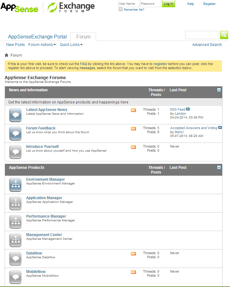Open Advanced Search
This screenshot has width=230, height=287.
coord(207,45)
